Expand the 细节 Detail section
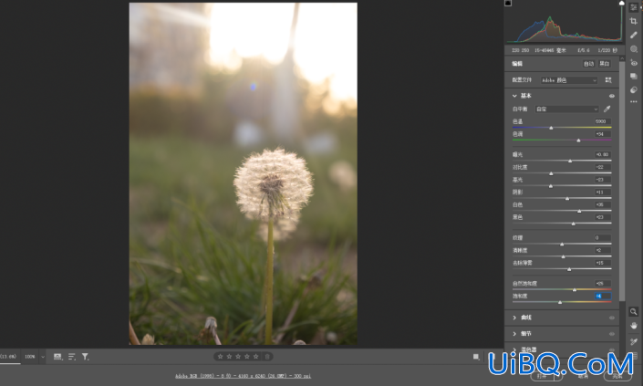This screenshot has height=386, width=643. tap(514, 334)
